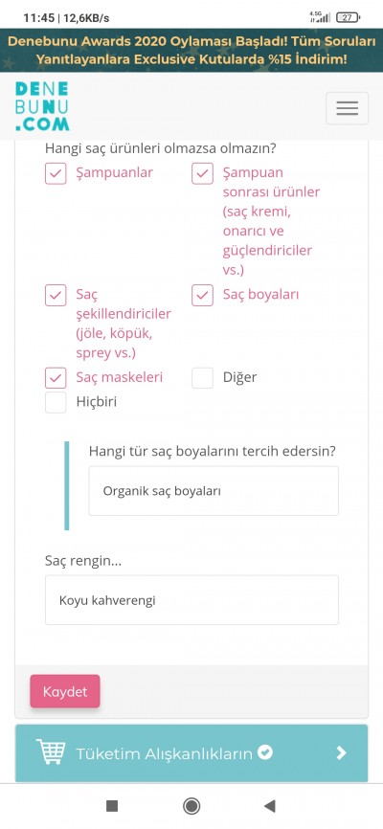The width and height of the screenshot is (383, 829).
Task: Tap the Android home circle button
Action: [x=191, y=806]
